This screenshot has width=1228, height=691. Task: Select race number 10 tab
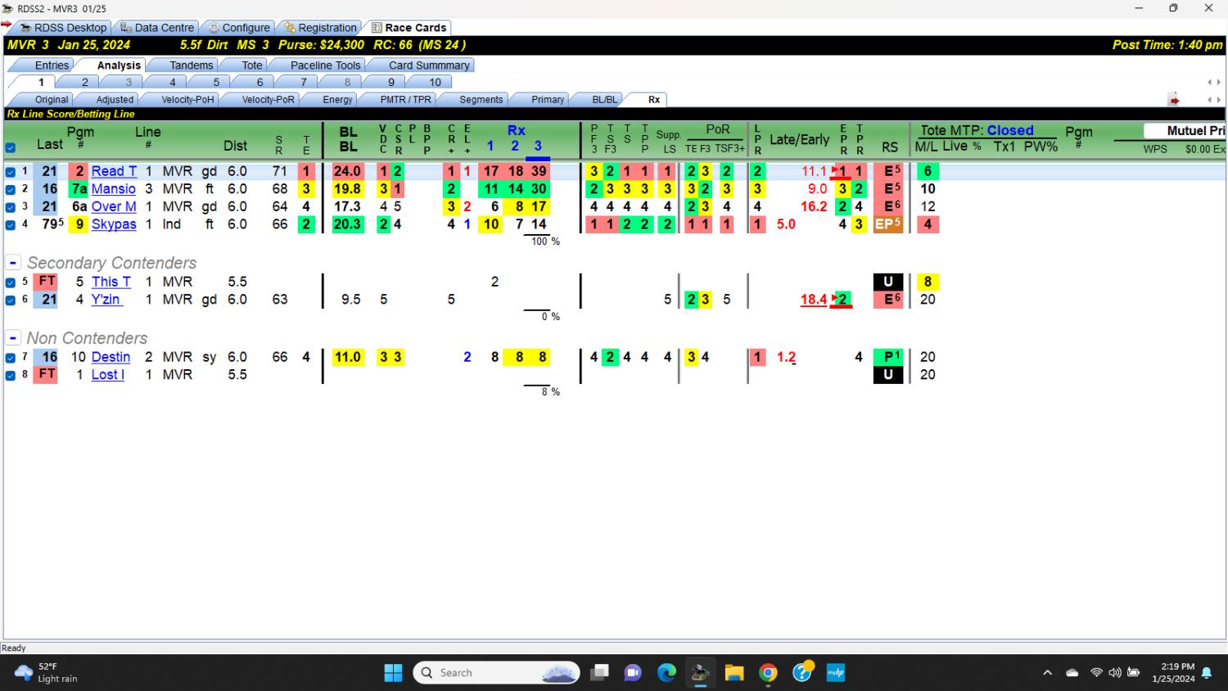coord(435,83)
